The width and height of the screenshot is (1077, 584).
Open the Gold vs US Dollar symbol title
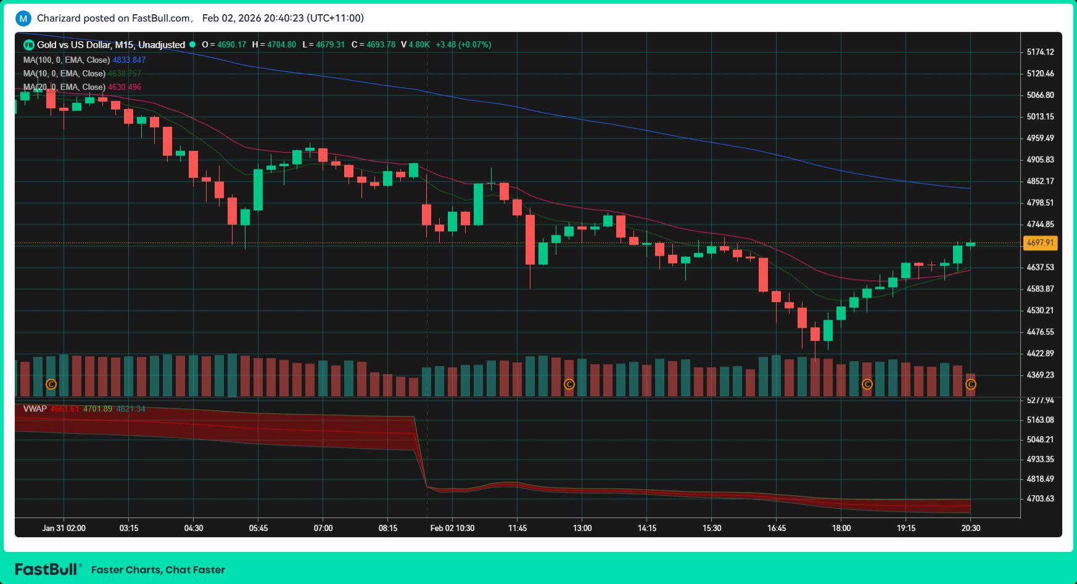click(x=111, y=45)
